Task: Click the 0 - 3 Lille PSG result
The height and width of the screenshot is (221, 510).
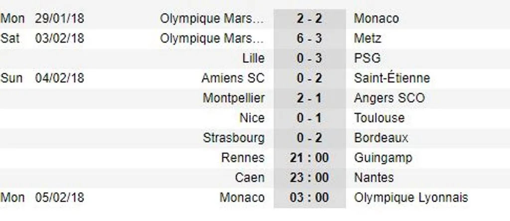Action: (x=309, y=59)
